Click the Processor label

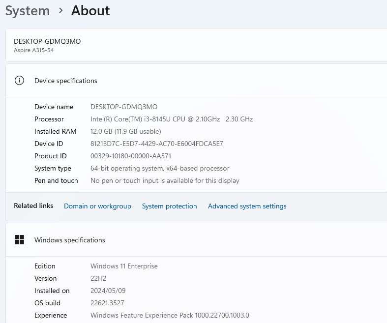pos(49,119)
